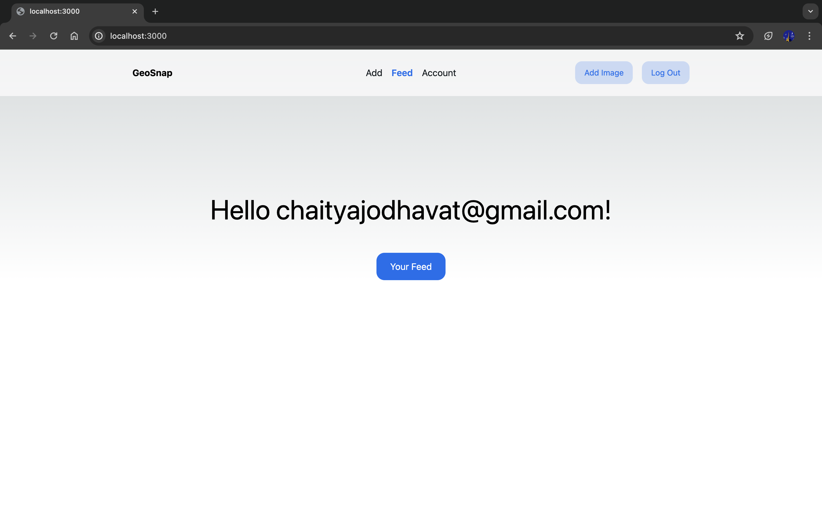822x513 pixels.
Task: Switch to the Feed navigation item
Action: click(402, 73)
